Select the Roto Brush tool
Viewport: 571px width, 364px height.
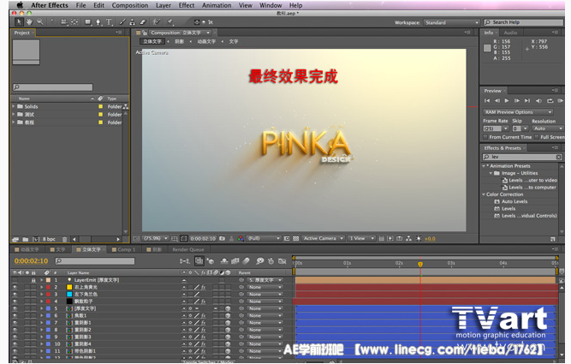click(x=156, y=22)
